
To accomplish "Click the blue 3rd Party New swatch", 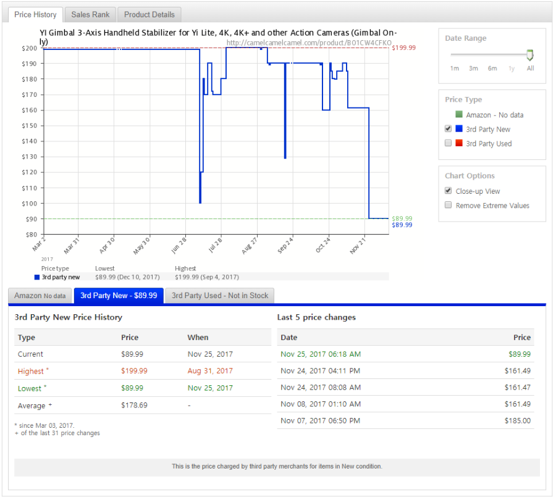I will click(459, 129).
